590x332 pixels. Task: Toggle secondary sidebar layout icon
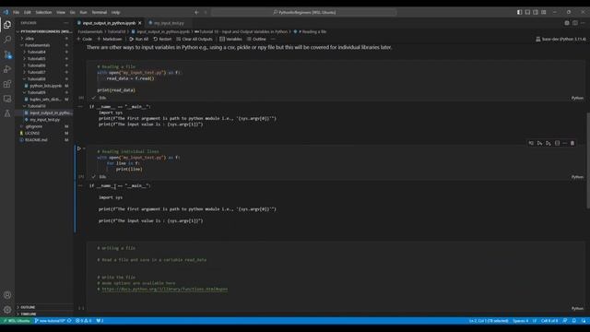pyautogui.click(x=536, y=12)
